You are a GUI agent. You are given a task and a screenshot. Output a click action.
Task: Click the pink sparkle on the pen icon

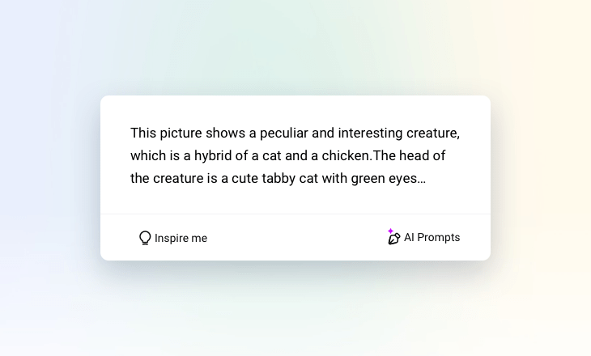point(390,231)
